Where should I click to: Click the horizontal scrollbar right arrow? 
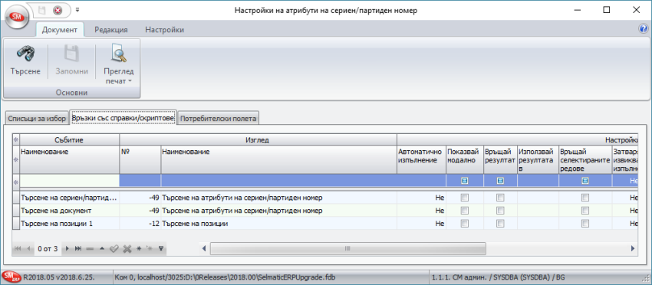[x=633, y=248]
